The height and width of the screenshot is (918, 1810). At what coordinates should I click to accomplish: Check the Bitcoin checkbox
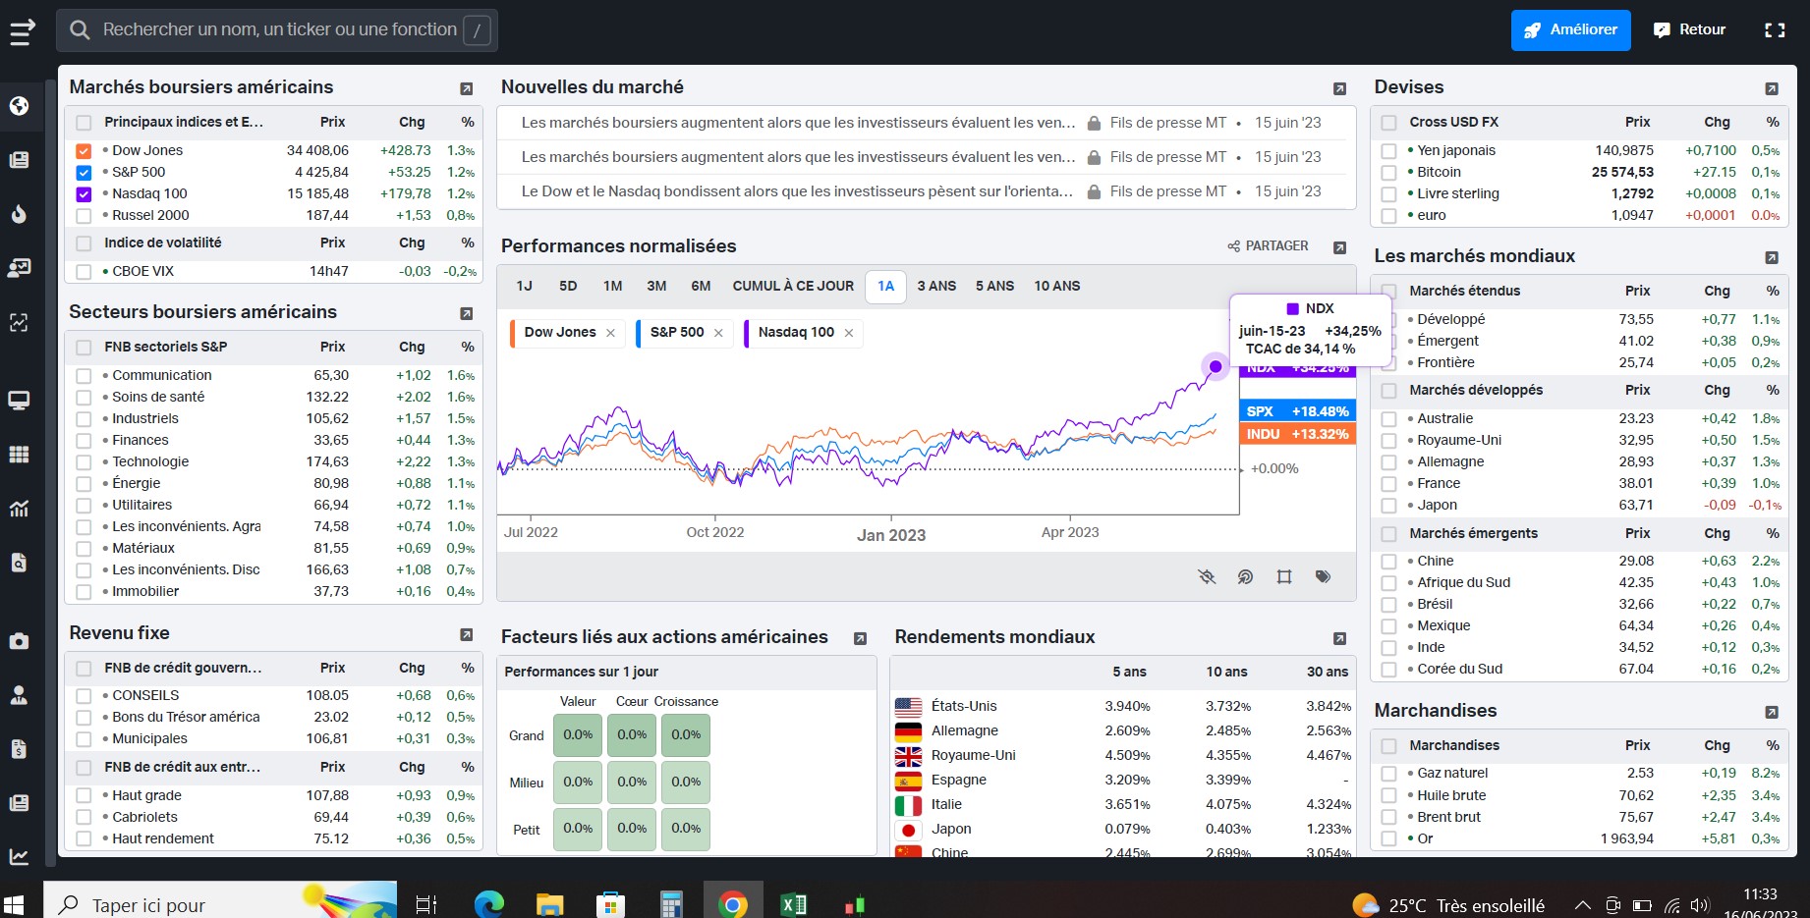pyautogui.click(x=1388, y=173)
